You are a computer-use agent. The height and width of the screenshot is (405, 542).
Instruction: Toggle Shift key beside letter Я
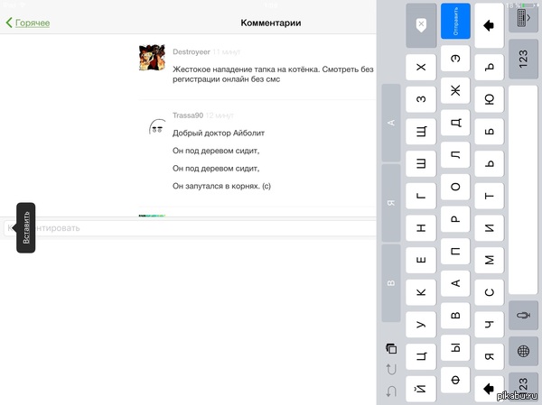[489, 389]
